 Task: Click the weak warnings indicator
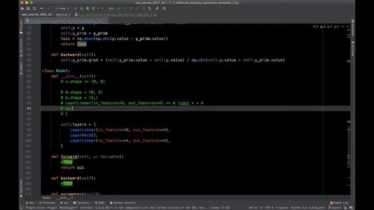coord(330,27)
